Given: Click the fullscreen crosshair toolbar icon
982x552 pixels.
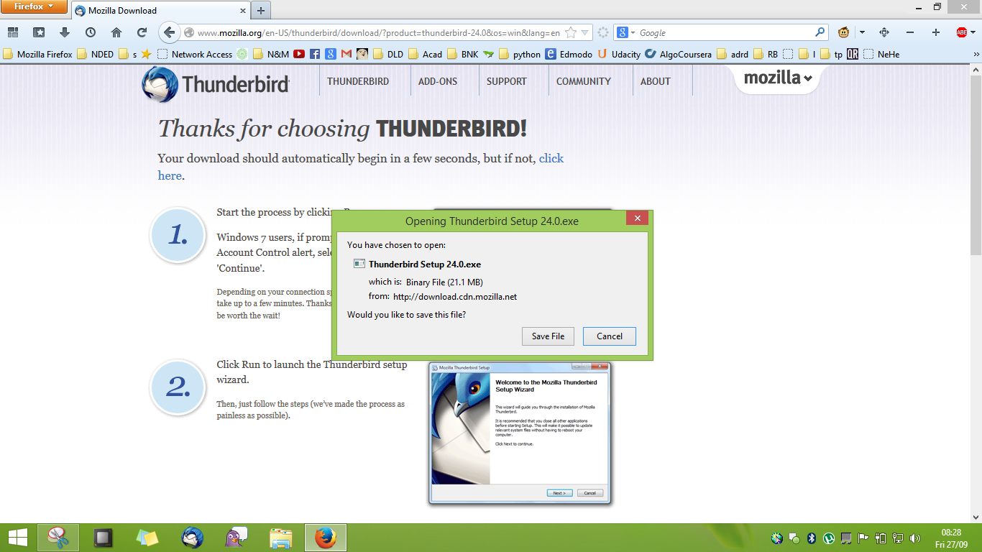Looking at the screenshot, I should pos(884,32).
